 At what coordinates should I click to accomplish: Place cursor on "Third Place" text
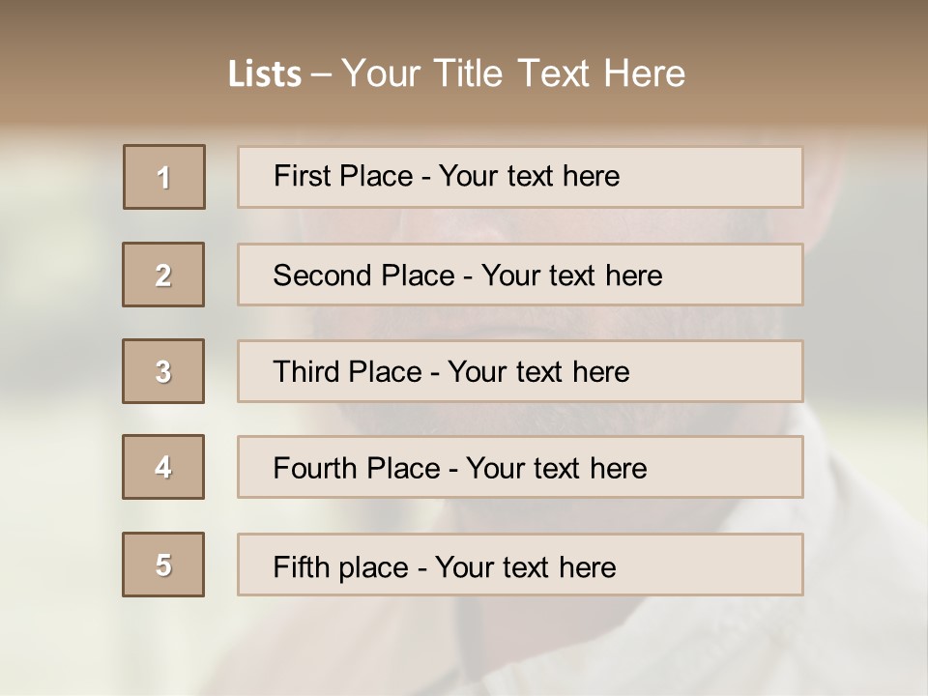click(x=347, y=372)
